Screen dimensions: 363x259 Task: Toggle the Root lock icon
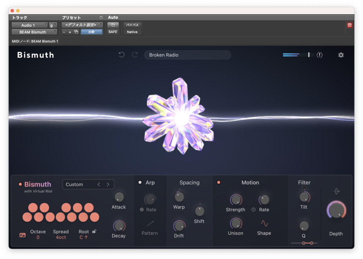point(94,231)
